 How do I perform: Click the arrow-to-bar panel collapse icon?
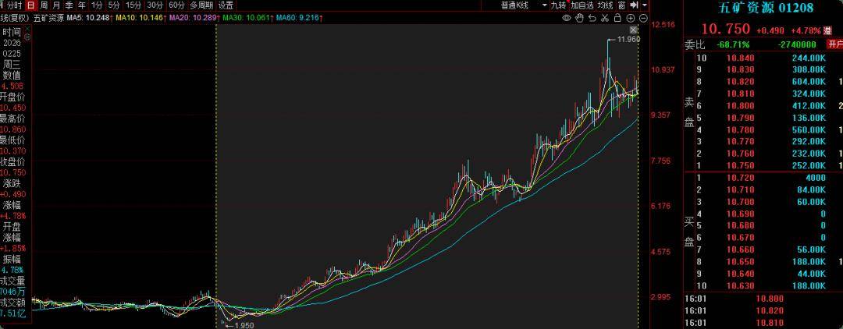pyautogui.click(x=634, y=5)
